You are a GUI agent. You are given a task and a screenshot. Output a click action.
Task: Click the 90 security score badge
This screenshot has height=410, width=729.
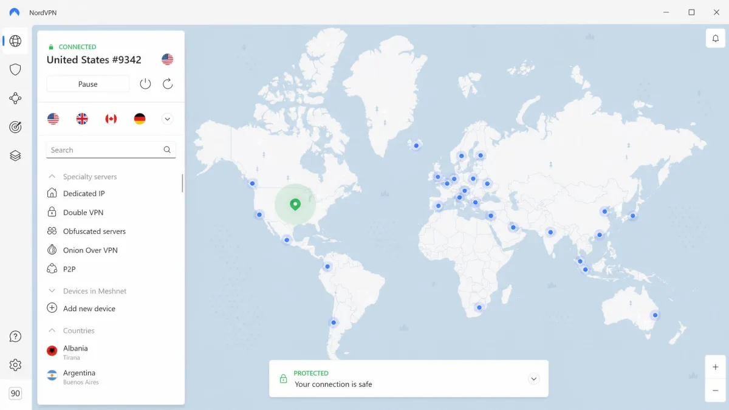click(16, 393)
